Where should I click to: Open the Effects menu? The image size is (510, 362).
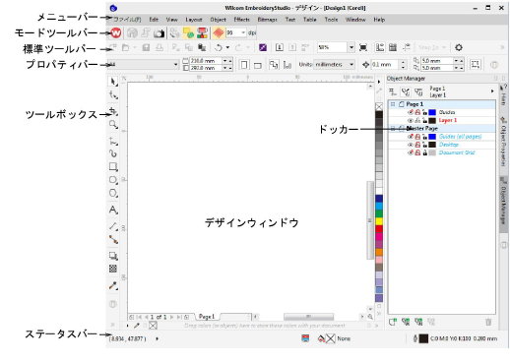pyautogui.click(x=241, y=20)
